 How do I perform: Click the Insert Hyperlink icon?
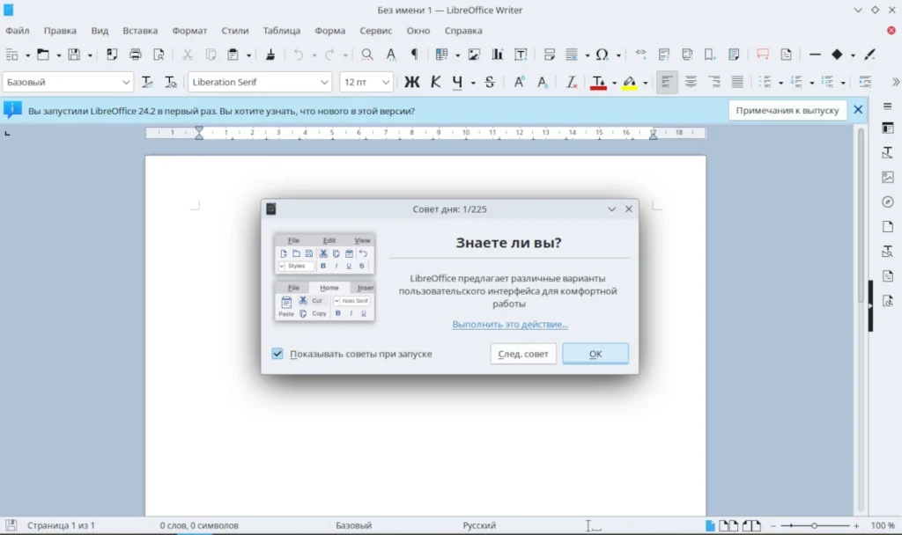pos(640,55)
